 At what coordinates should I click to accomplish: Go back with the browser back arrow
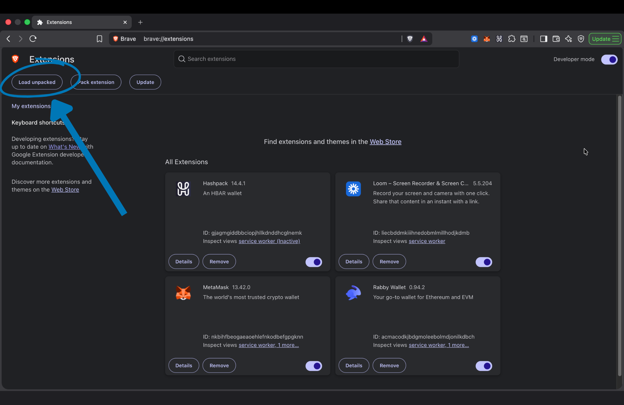click(x=8, y=39)
